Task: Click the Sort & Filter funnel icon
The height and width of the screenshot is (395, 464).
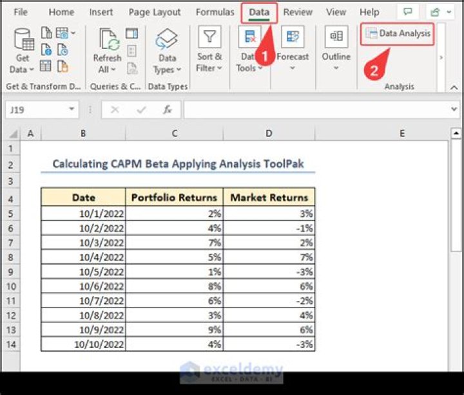Action: (x=209, y=37)
